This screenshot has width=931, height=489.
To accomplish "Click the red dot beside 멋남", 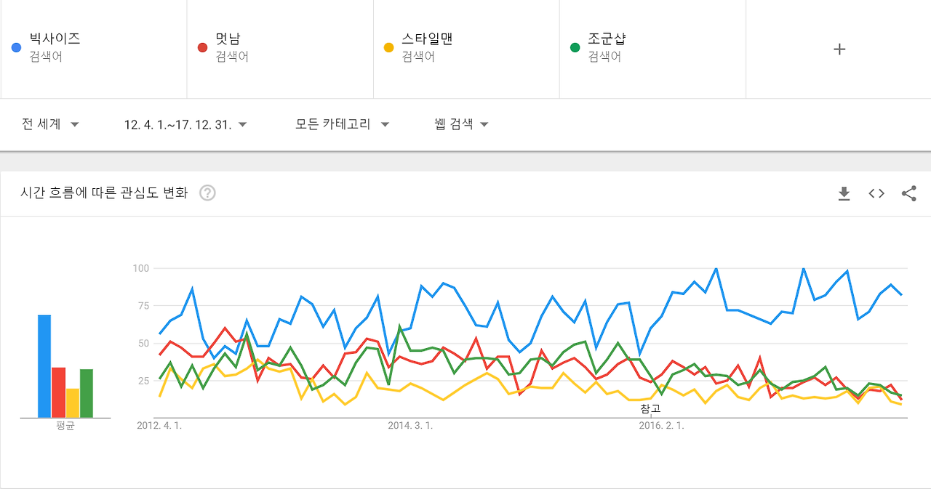I will click(203, 48).
